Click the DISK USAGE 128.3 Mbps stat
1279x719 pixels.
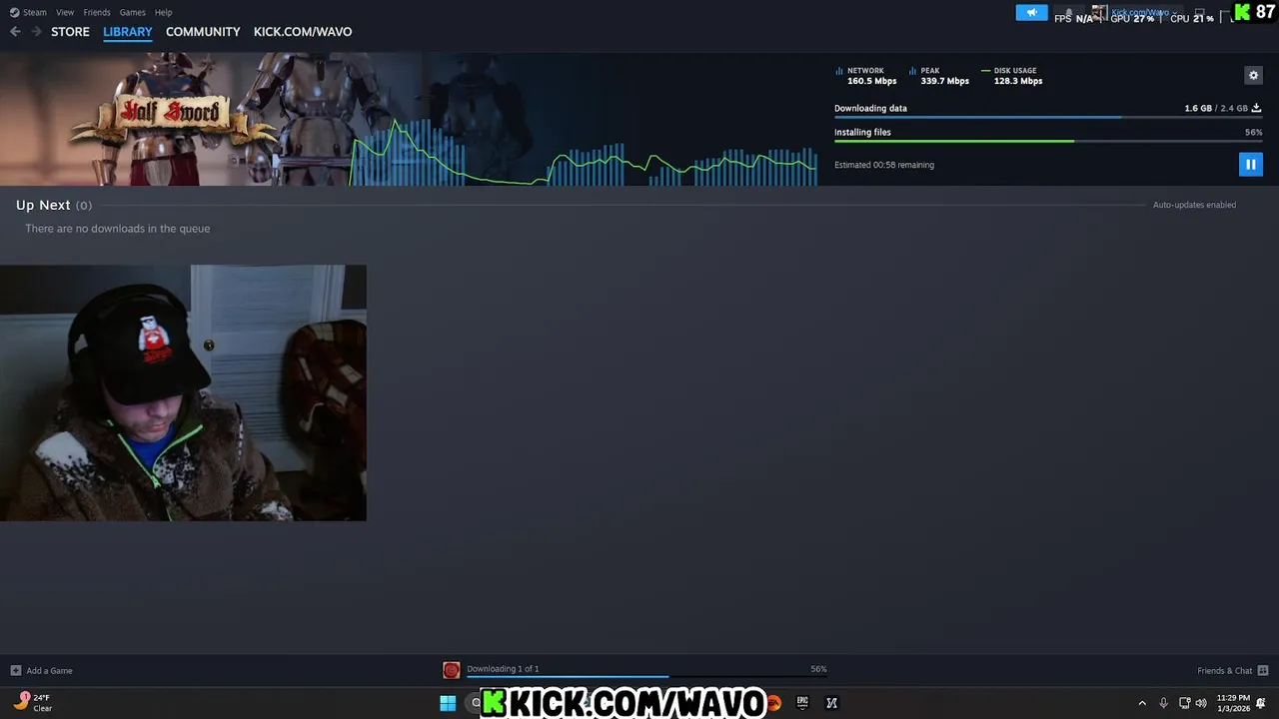(x=1012, y=76)
